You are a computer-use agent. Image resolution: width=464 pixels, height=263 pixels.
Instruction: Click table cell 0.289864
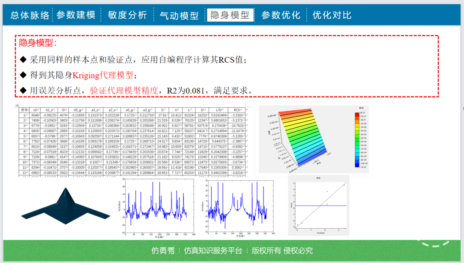click(147, 173)
